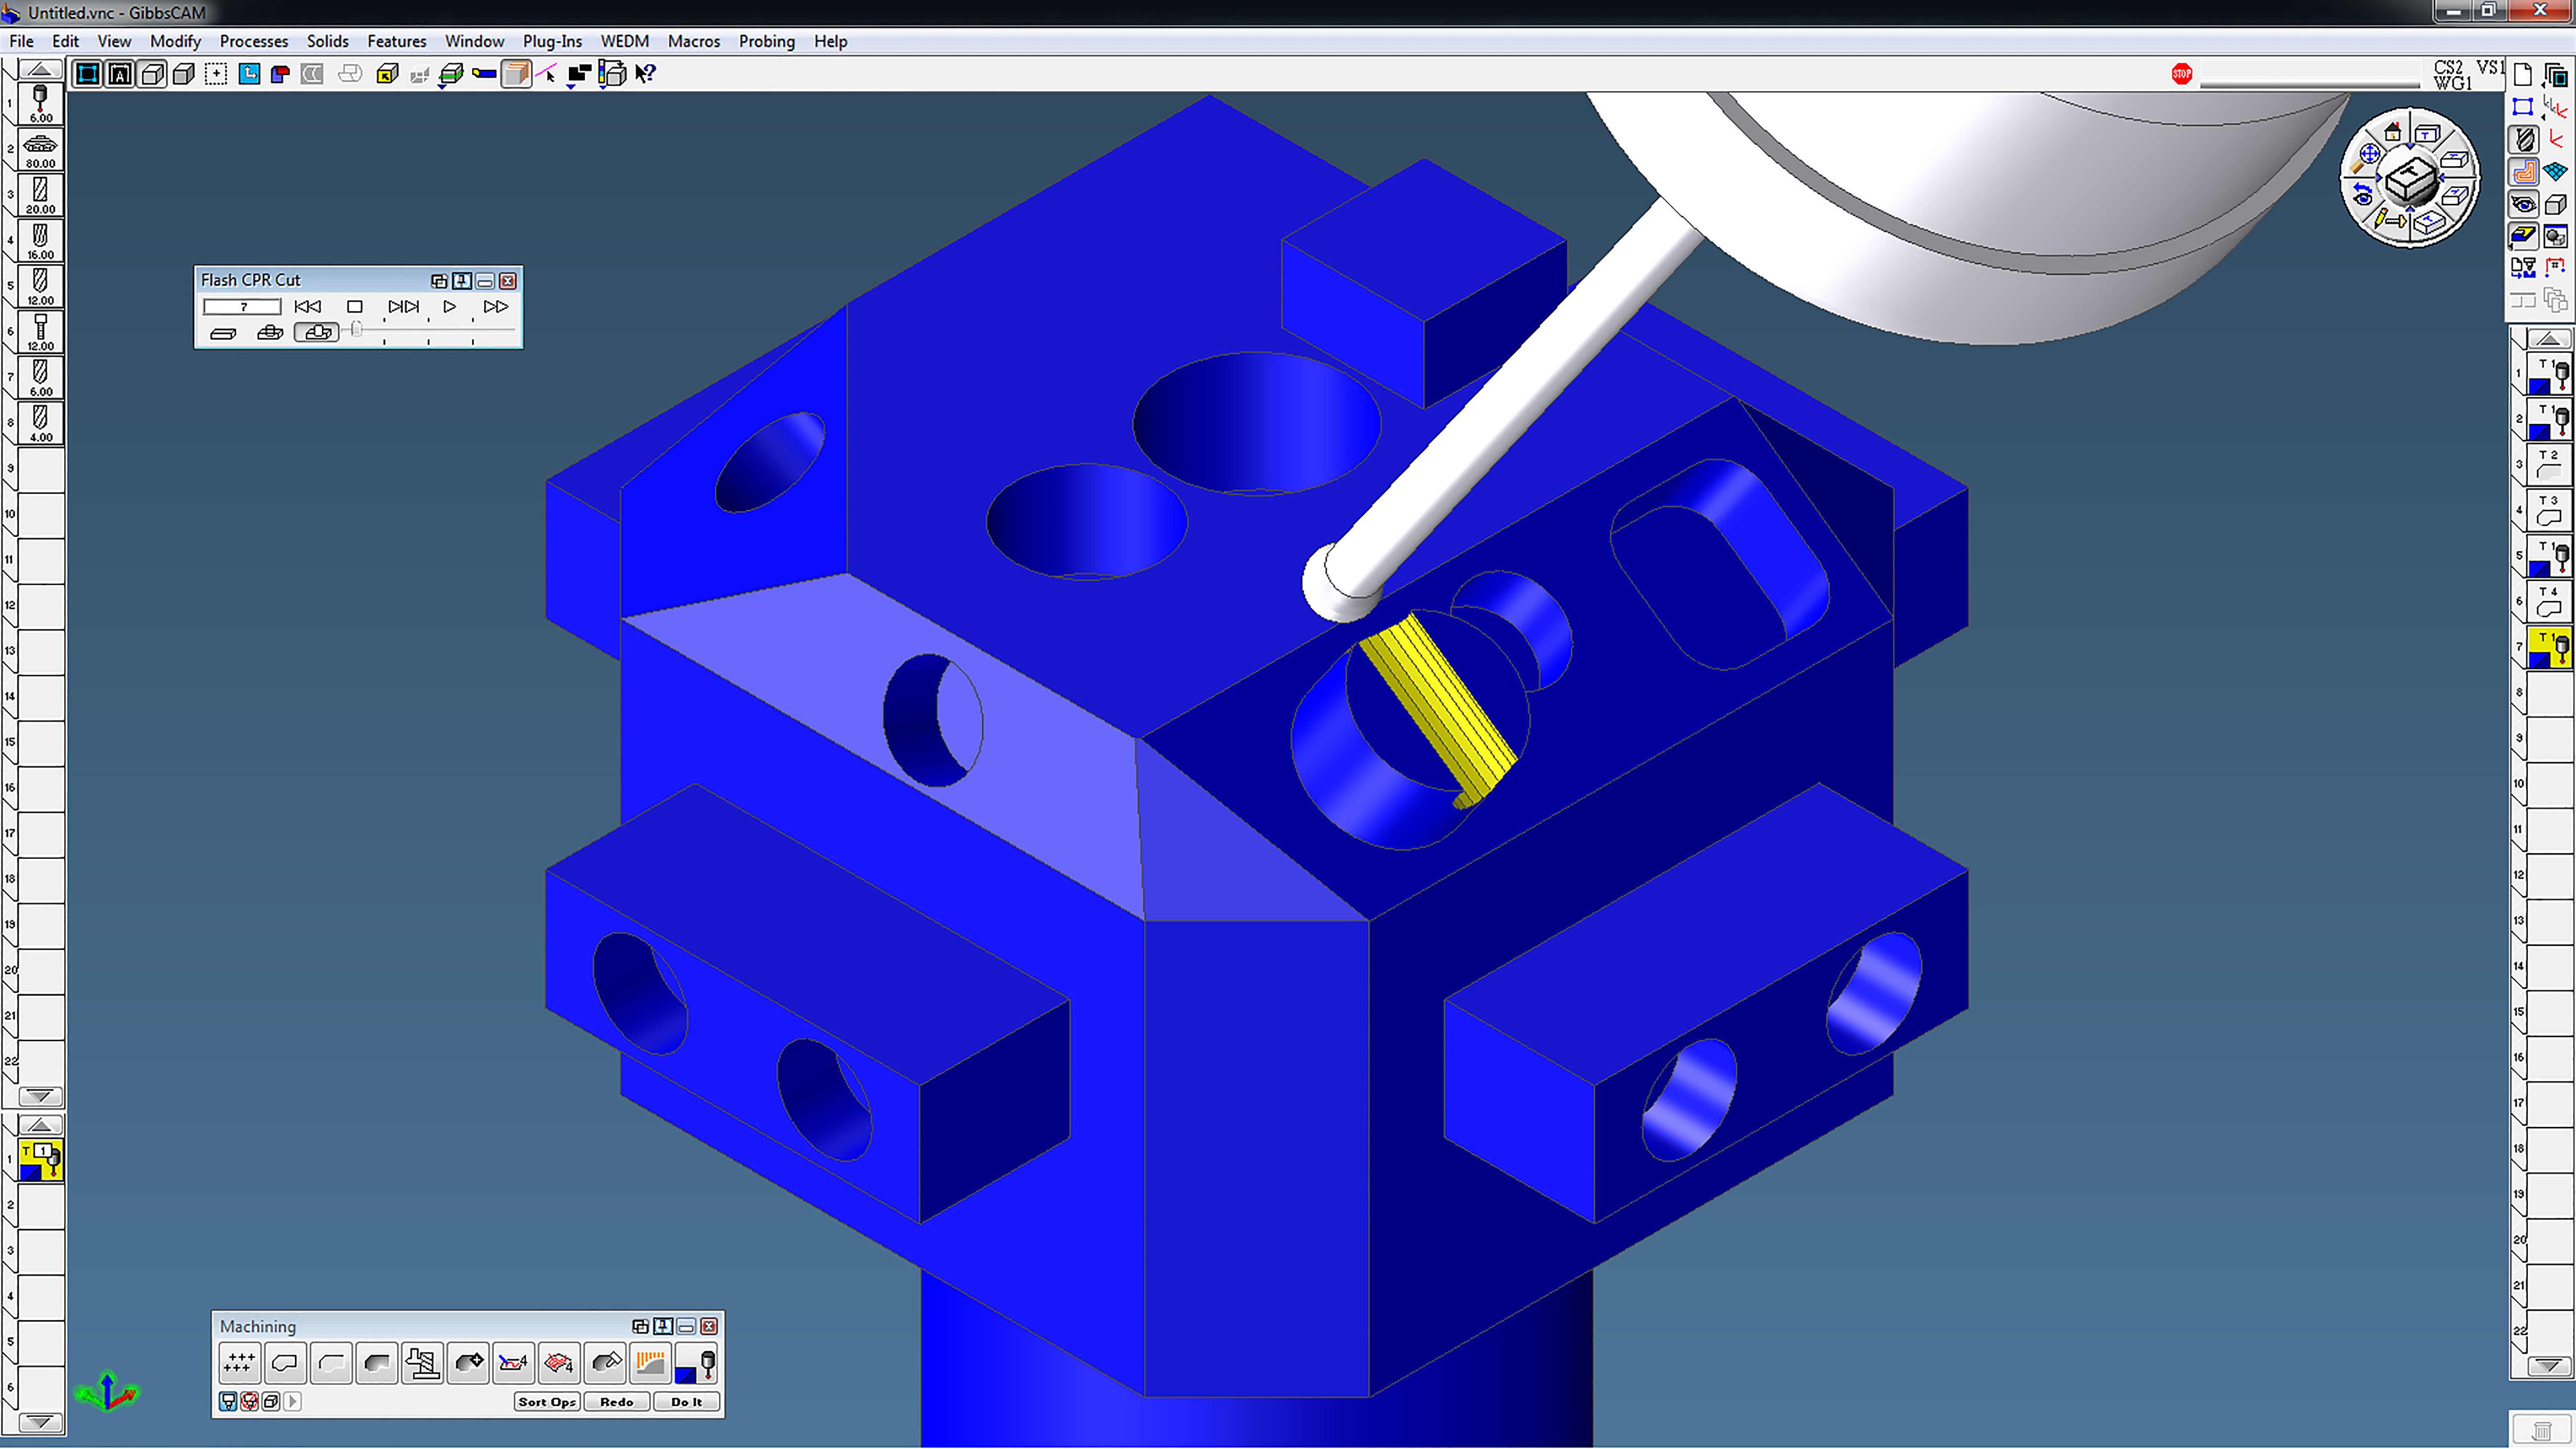
Task: Open the Tool list icon in right palette
Action: pos(2524,139)
